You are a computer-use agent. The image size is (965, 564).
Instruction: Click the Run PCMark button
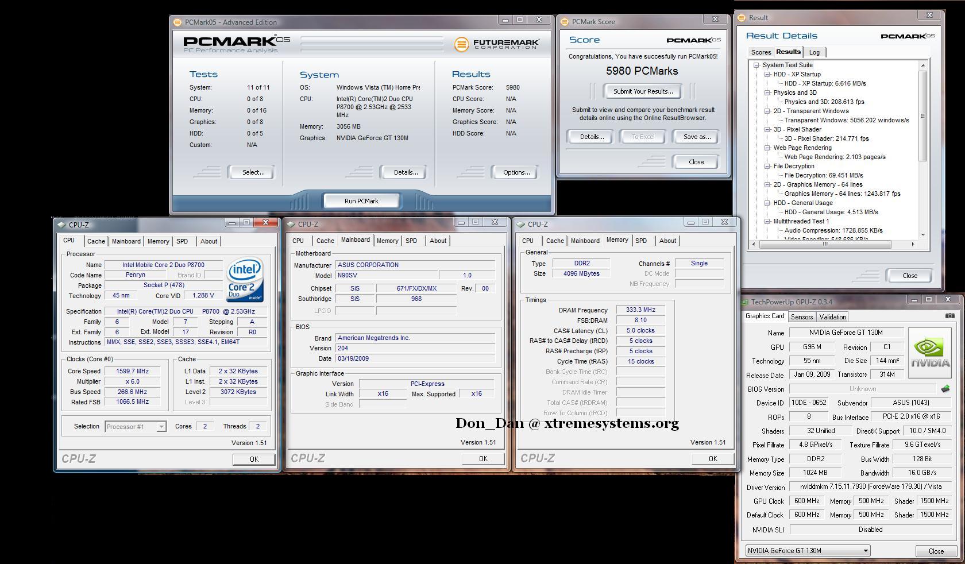[x=361, y=201]
